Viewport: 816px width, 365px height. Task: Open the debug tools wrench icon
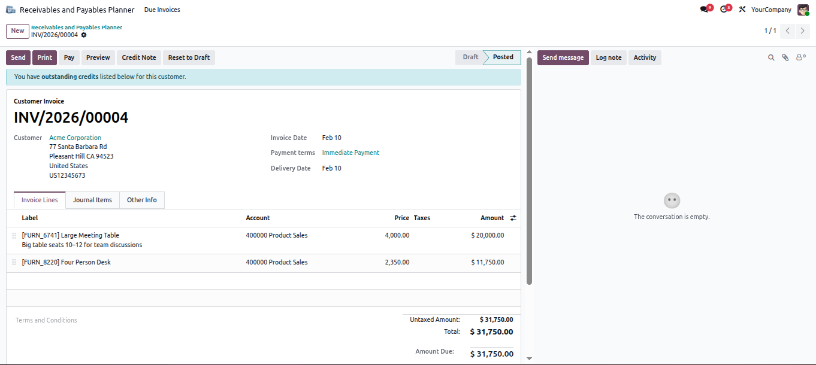742,10
